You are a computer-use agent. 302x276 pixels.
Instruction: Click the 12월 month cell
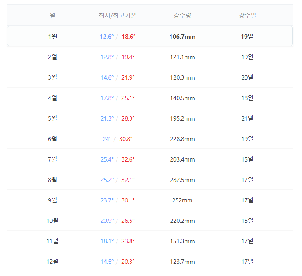tap(52, 262)
